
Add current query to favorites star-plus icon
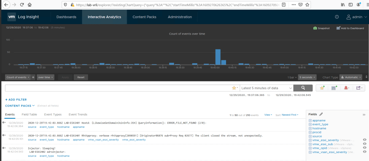(x=322, y=88)
